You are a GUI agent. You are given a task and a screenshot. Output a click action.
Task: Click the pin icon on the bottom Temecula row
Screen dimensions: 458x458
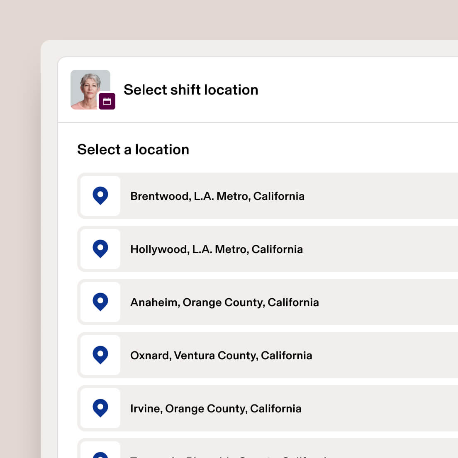(x=100, y=454)
